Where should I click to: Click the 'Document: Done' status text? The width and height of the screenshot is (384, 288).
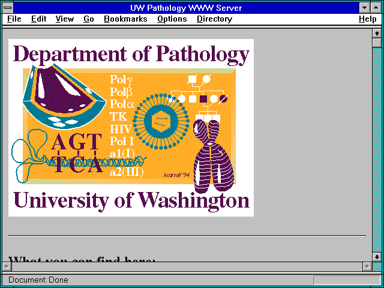coord(38,280)
